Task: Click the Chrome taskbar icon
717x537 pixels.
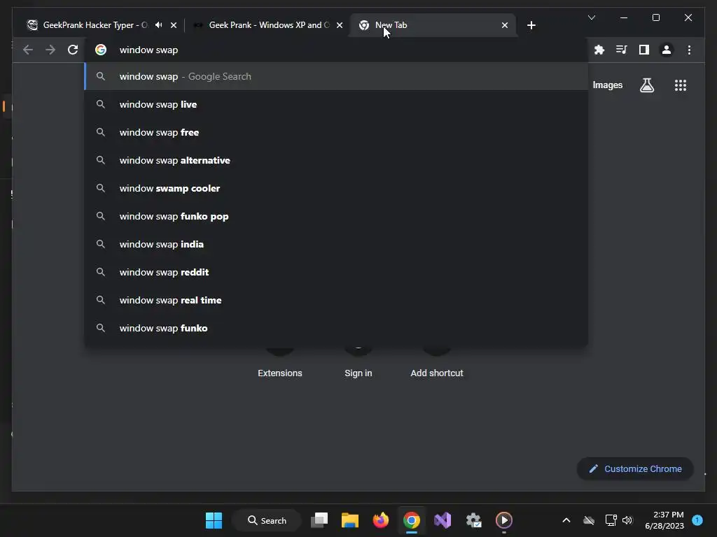Action: [x=412, y=520]
